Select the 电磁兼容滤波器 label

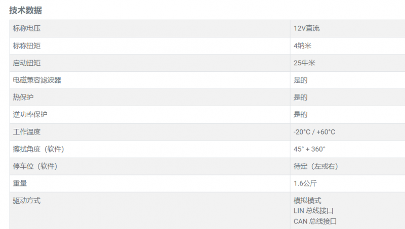(x=37, y=80)
